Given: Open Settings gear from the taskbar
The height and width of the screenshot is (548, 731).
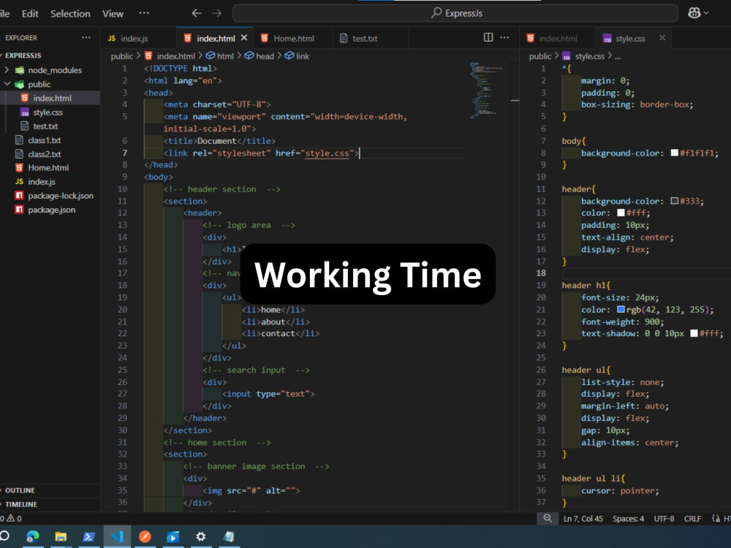Looking at the screenshot, I should coord(201,536).
